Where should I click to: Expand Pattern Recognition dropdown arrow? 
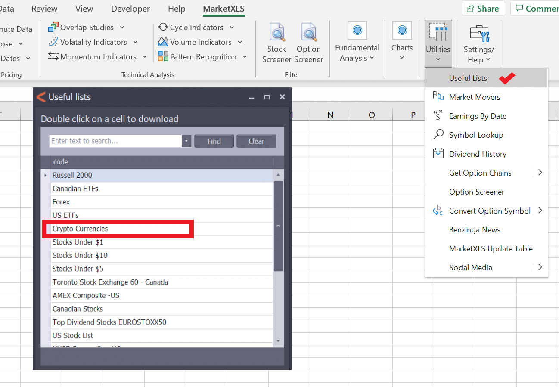[x=245, y=57]
